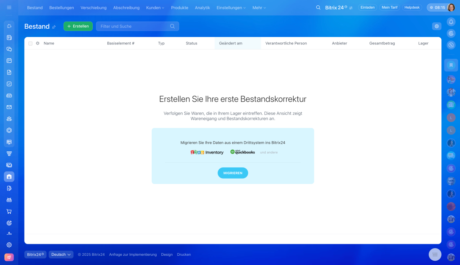Click the bookmark icon in right panel
Image resolution: width=460 pixels, height=265 pixels.
tap(451, 65)
